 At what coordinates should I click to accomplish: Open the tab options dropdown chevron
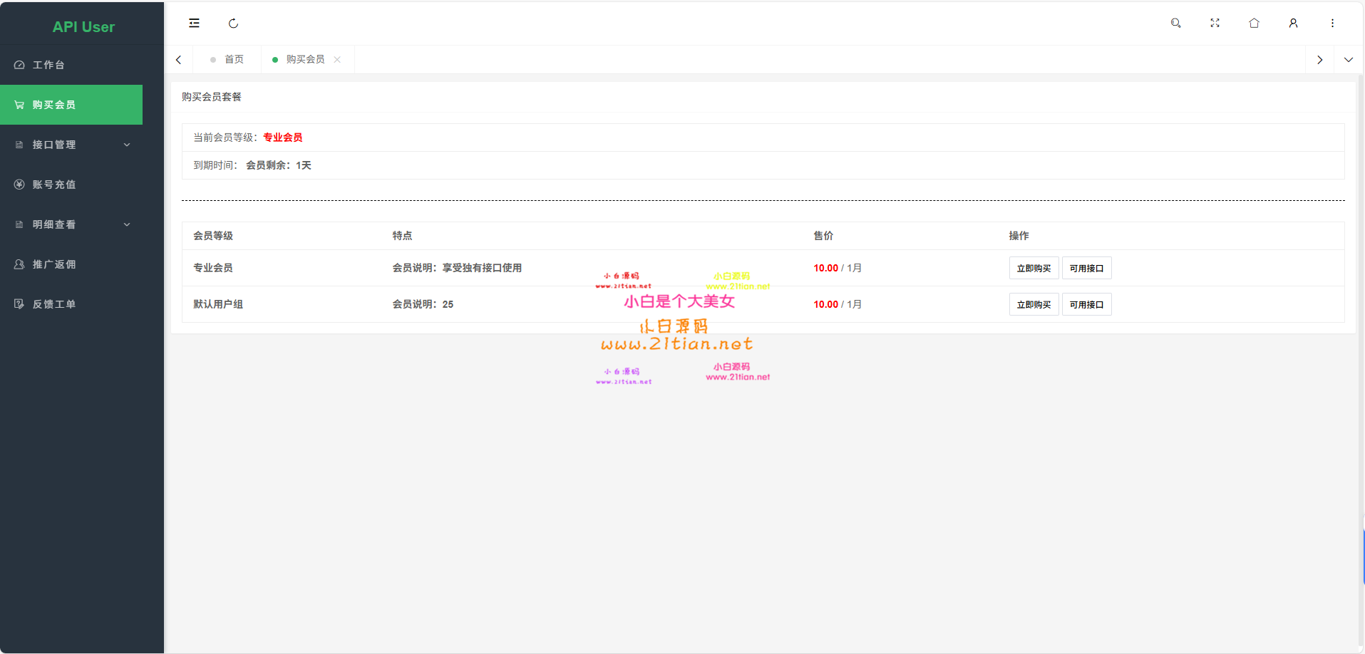click(1348, 60)
